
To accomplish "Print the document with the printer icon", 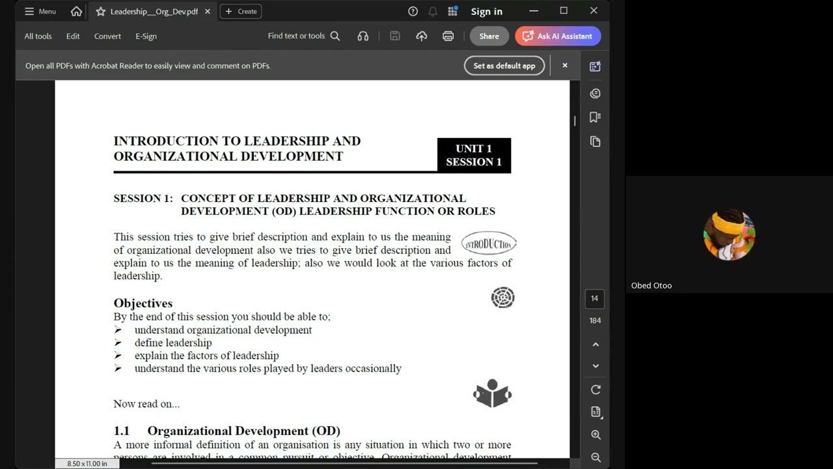I will [x=448, y=36].
